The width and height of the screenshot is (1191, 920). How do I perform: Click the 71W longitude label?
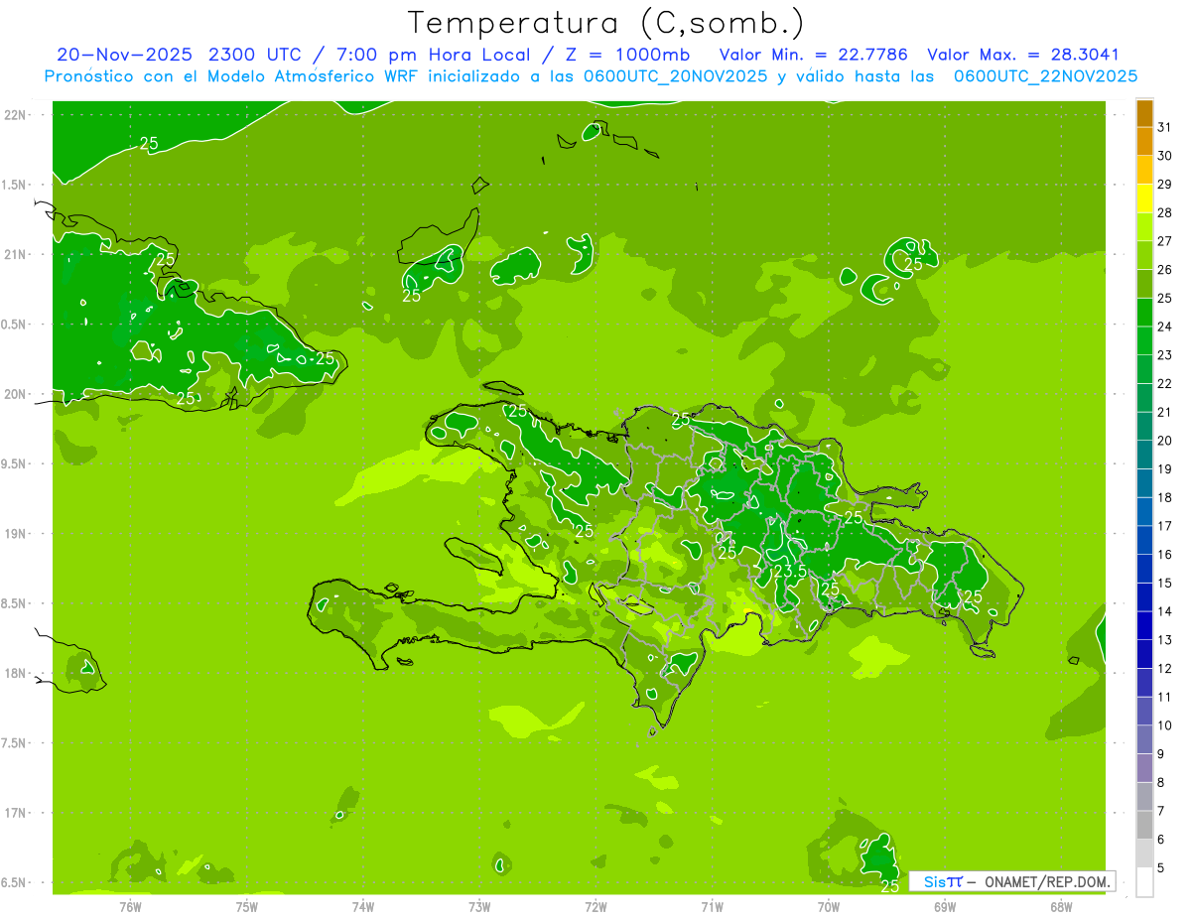pos(713,907)
